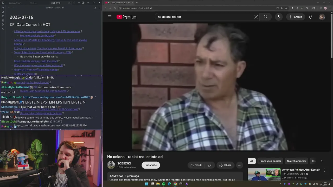Image resolution: width=333 pixels, height=187 pixels.
Task: Open the Obsidian taskbar icon
Action: (x=187, y=184)
